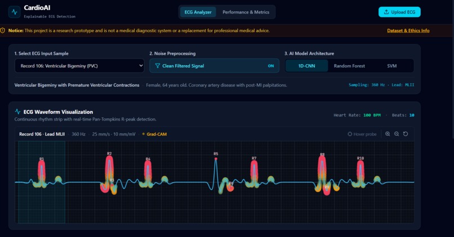Viewport: 454px width, 237px height.
Task: Toggle the Hover probe option
Action: click(x=362, y=134)
